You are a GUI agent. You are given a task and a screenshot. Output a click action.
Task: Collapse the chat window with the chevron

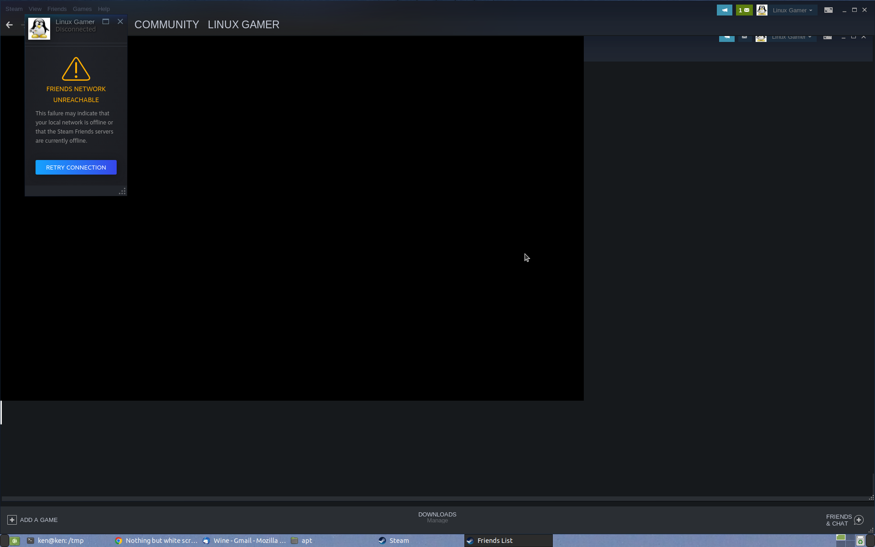point(864,37)
